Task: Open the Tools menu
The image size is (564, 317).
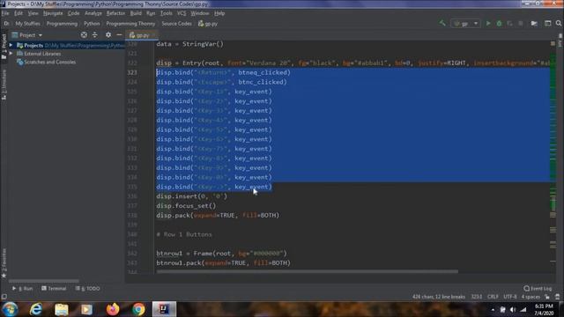Action: 167,13
